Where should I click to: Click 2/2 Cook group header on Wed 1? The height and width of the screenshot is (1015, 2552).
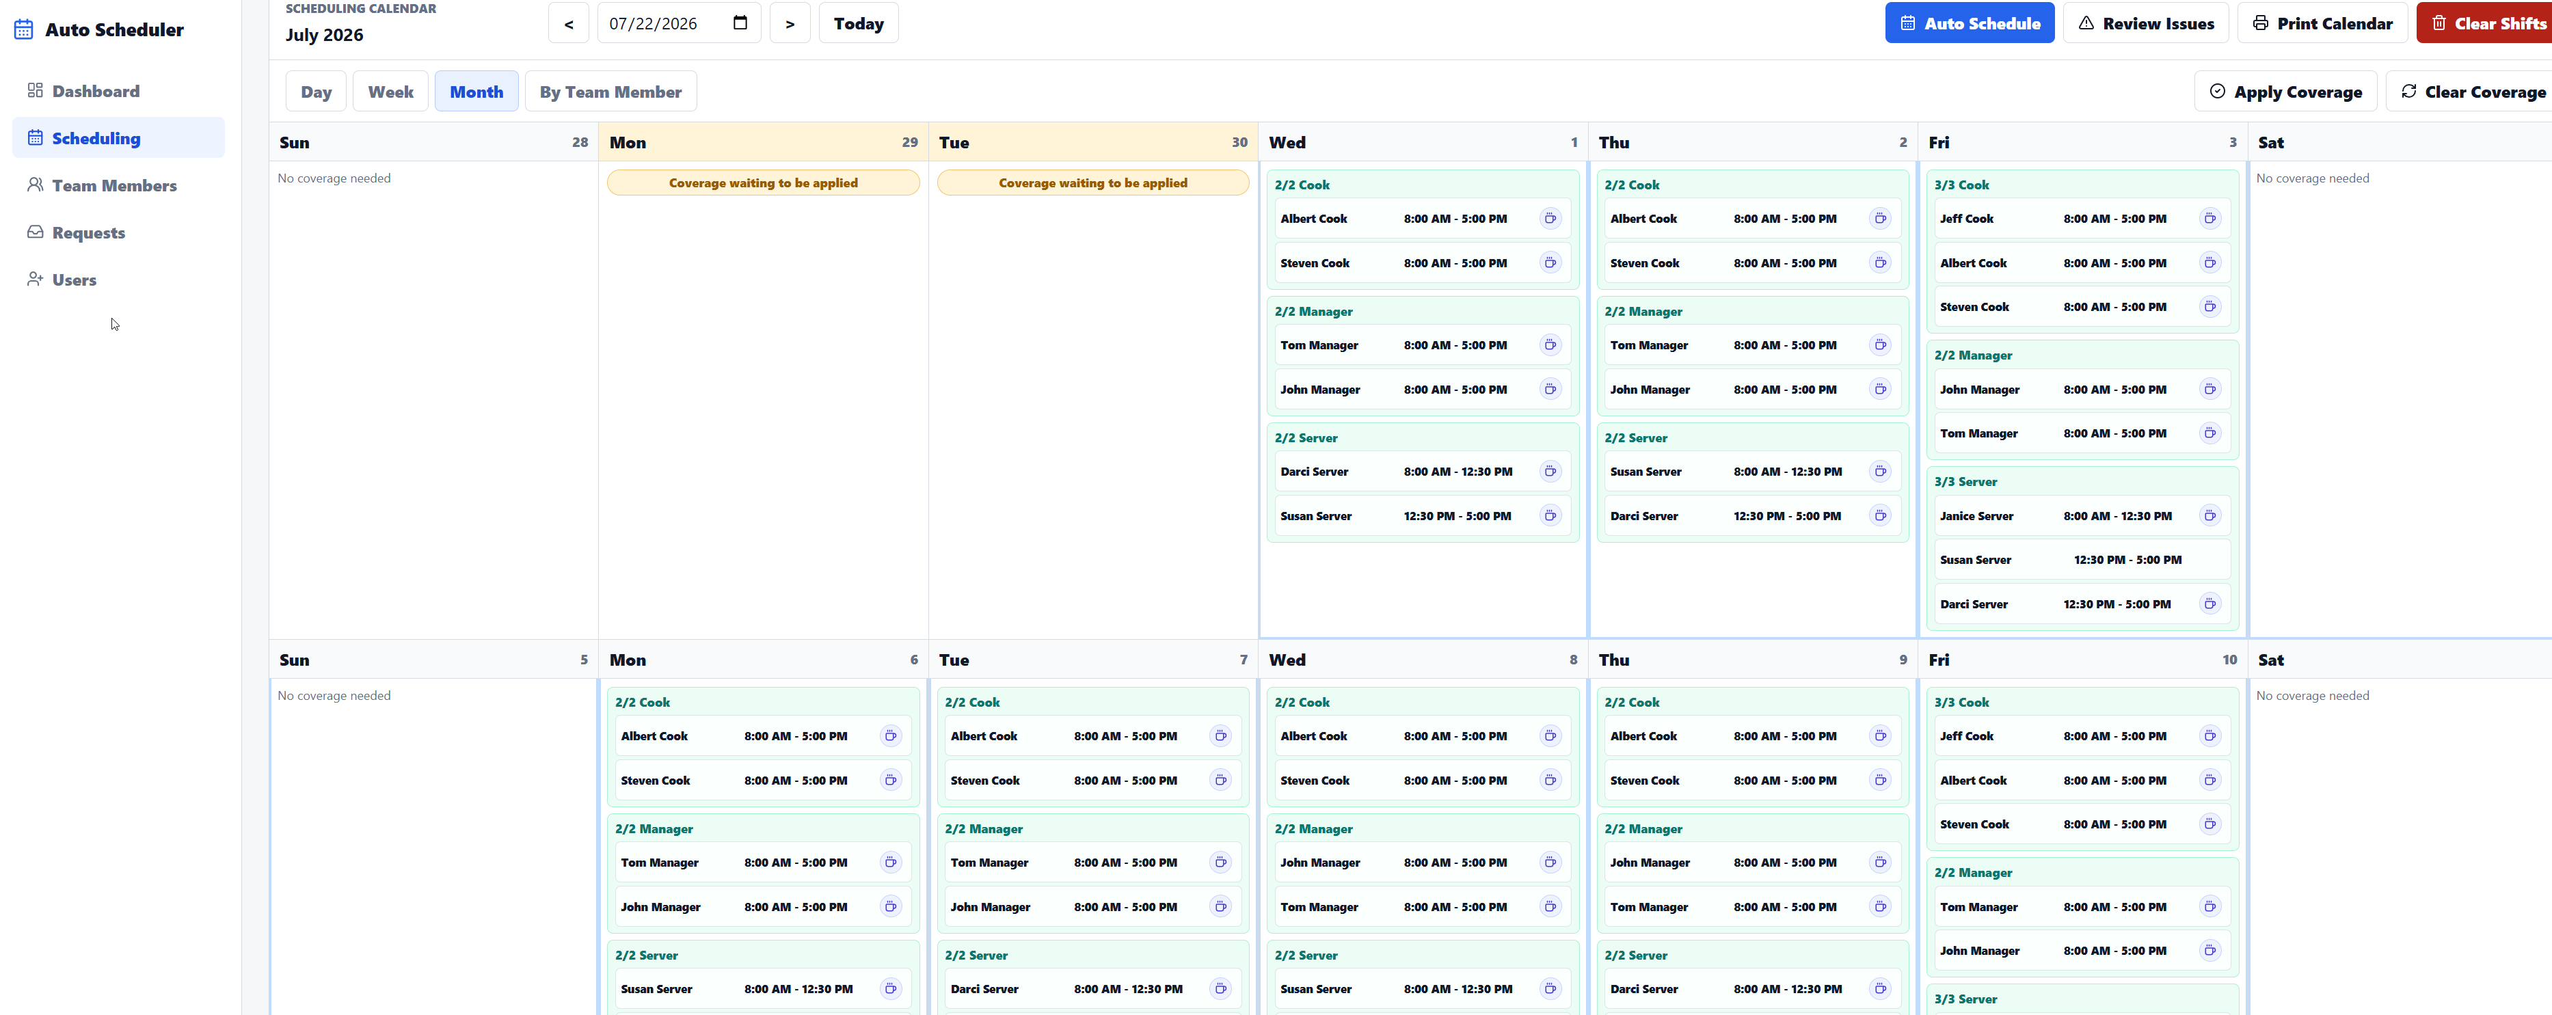click(x=1302, y=185)
